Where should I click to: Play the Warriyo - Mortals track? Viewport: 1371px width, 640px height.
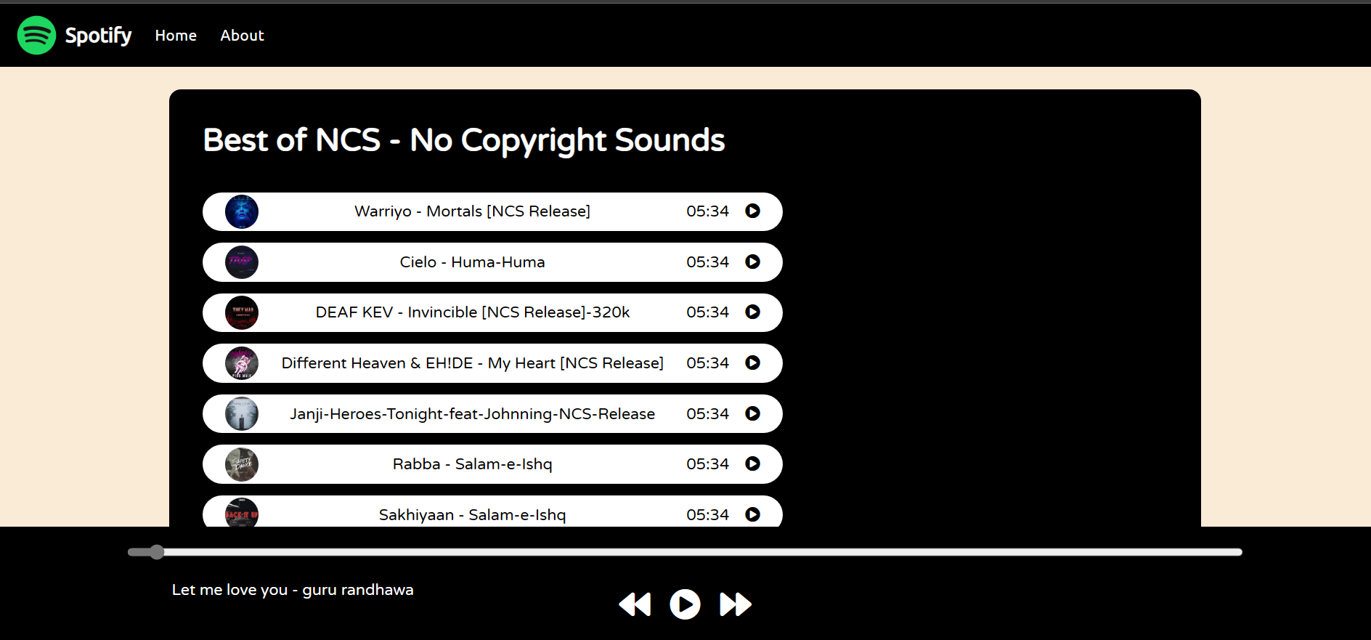[753, 211]
